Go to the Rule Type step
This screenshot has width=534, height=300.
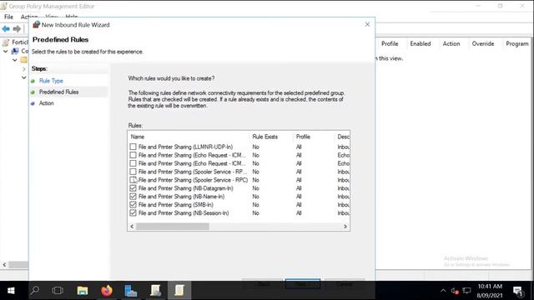click(x=51, y=81)
